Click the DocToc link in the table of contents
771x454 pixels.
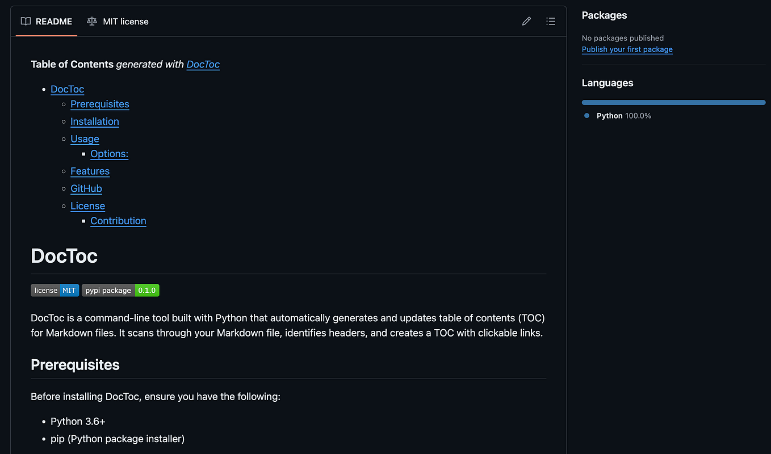tap(67, 89)
